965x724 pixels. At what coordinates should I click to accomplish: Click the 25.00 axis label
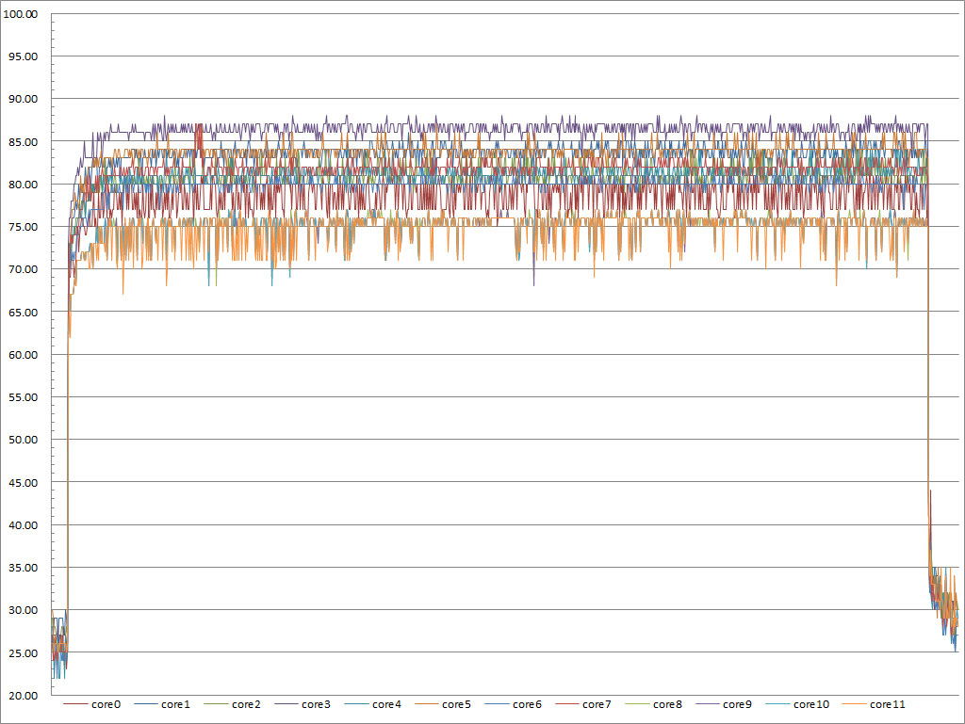click(23, 653)
